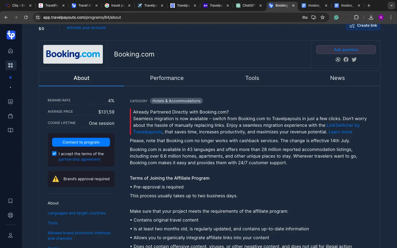Open browser downloads icon
Viewport: 397px width, 248px height.
(x=371, y=17)
